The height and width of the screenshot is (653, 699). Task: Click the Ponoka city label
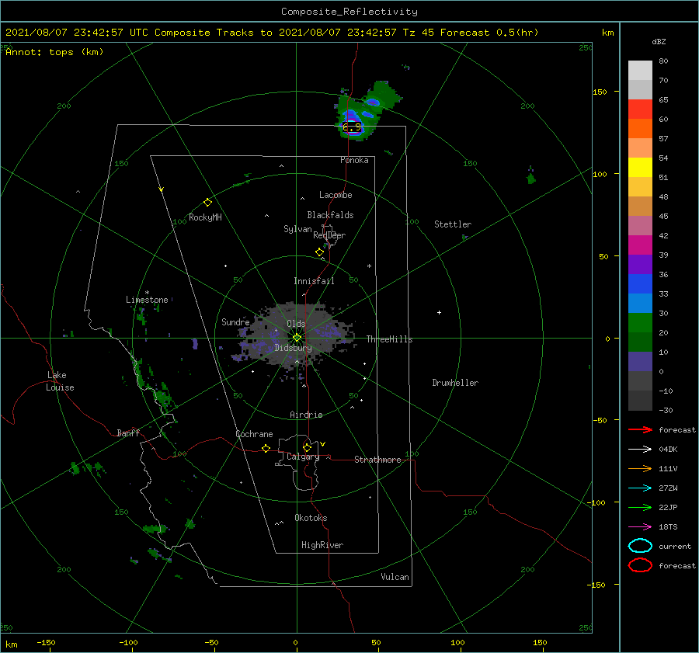pyautogui.click(x=354, y=160)
